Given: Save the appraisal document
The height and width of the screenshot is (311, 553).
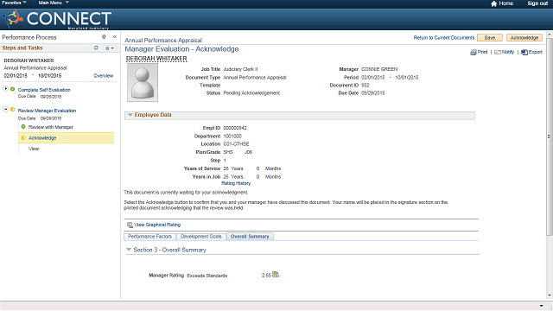Looking at the screenshot, I should (490, 38).
